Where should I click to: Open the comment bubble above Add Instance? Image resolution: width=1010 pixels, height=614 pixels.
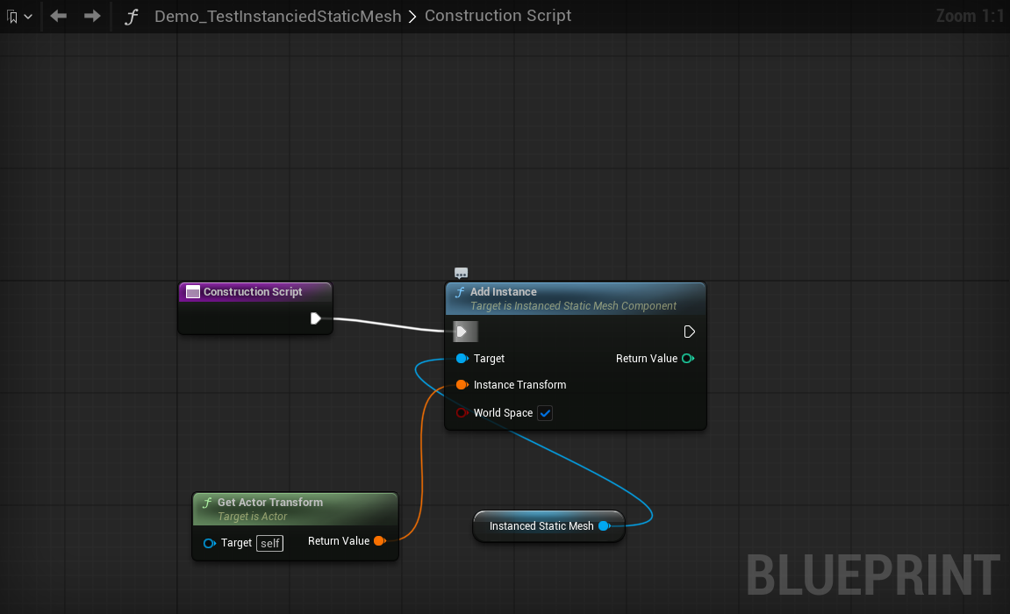click(462, 273)
